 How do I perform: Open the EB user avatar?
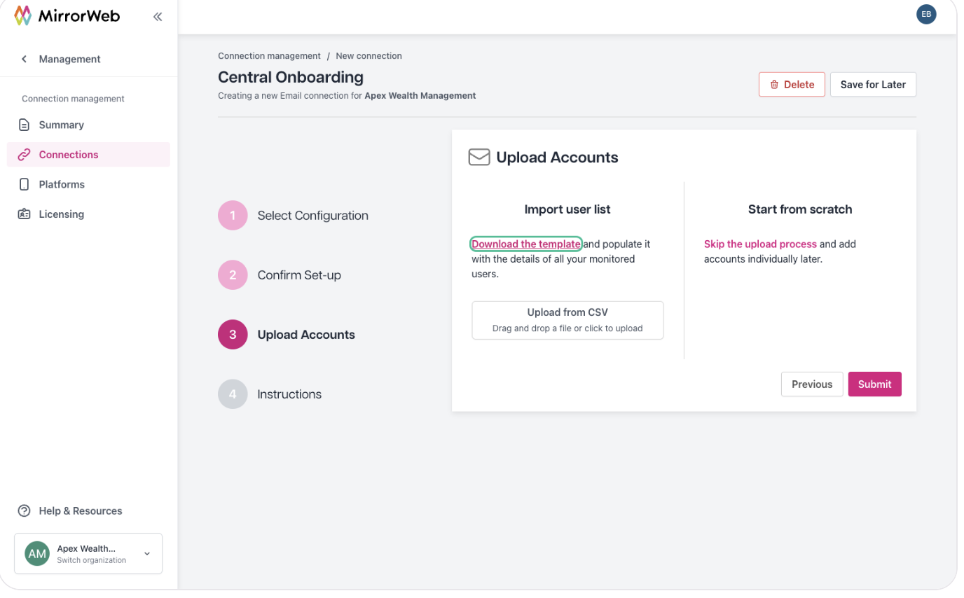[x=926, y=14]
